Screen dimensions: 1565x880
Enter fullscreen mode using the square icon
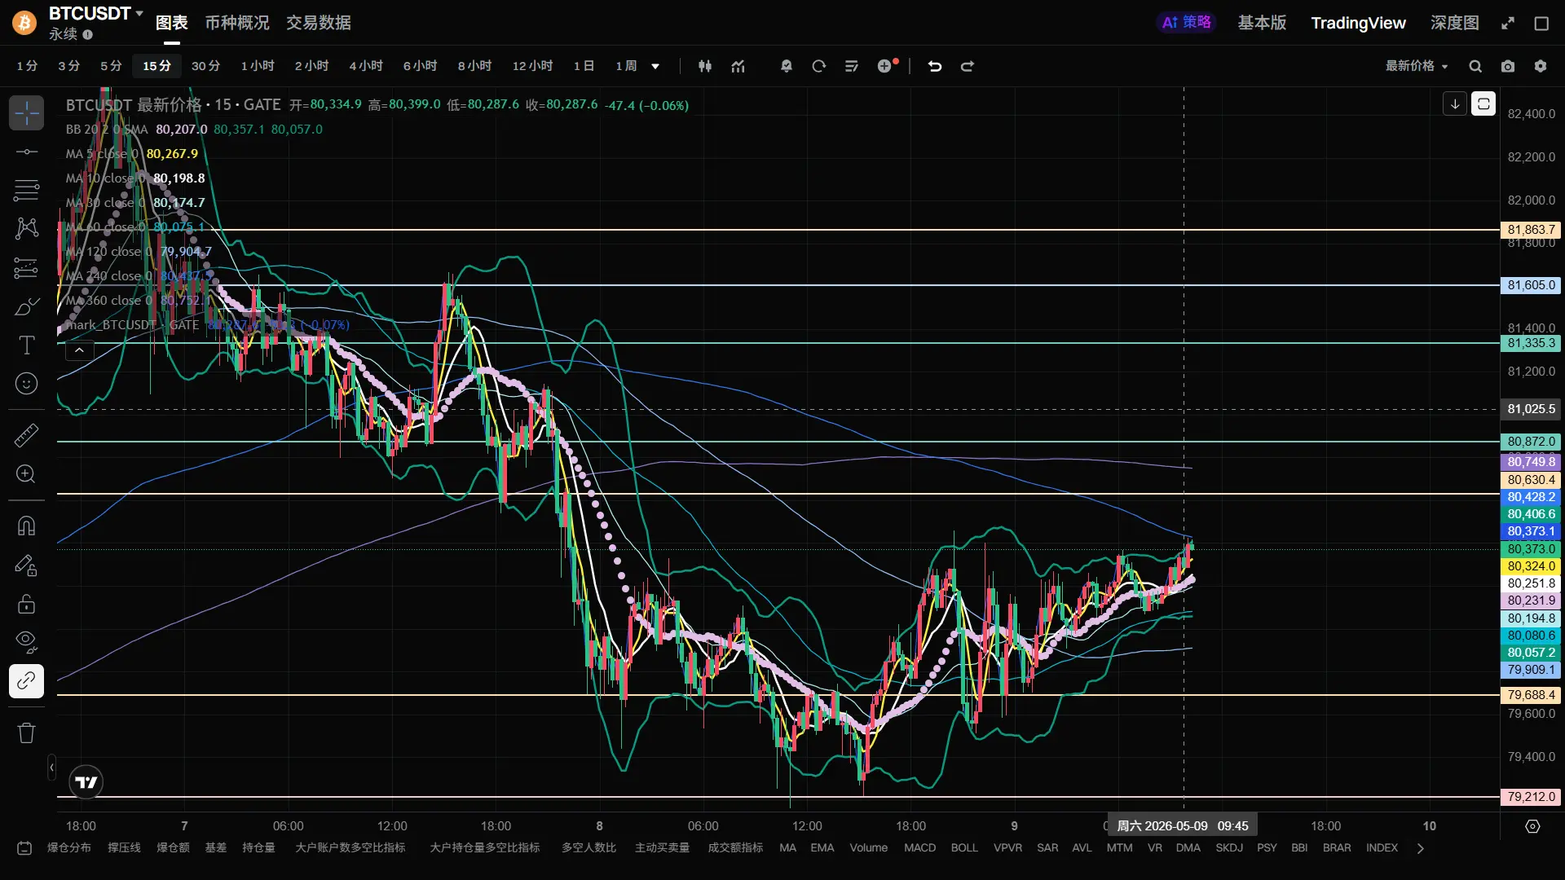pos(1541,23)
